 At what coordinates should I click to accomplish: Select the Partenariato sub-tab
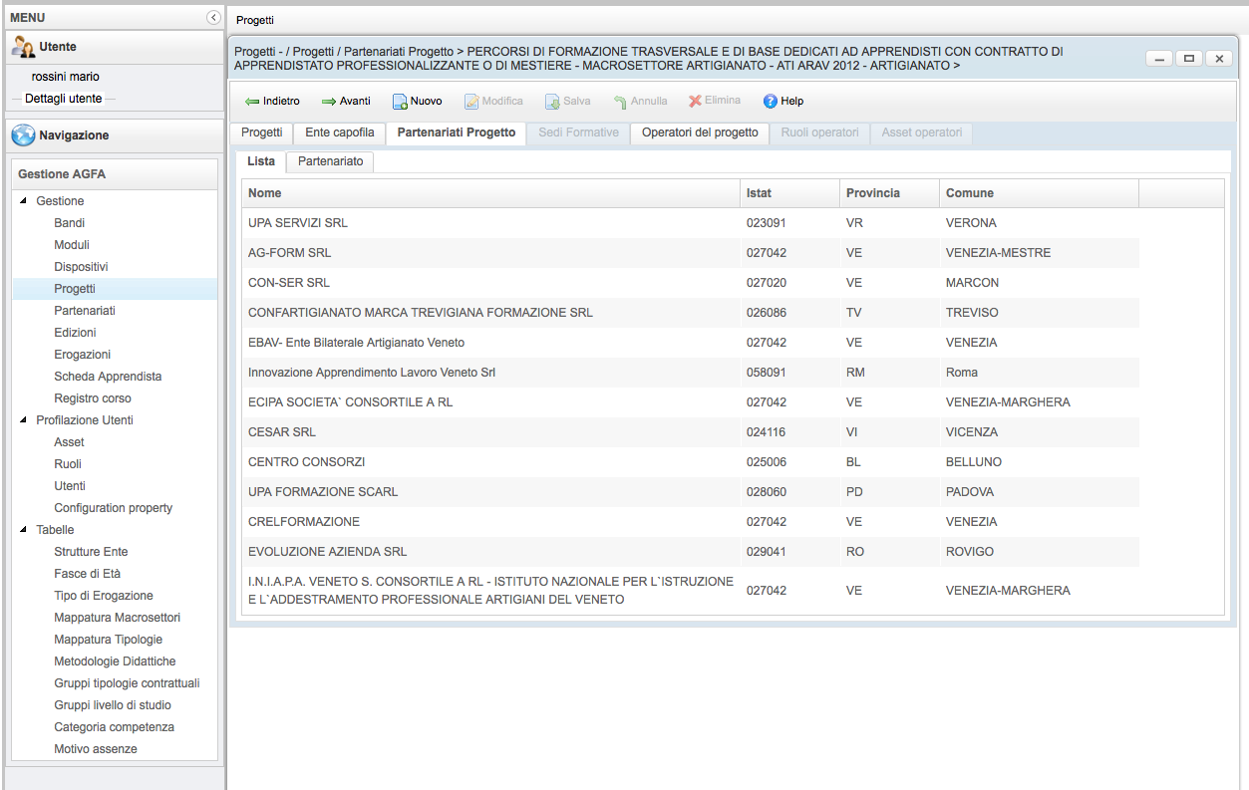click(x=330, y=161)
